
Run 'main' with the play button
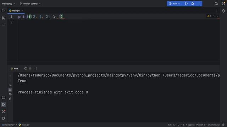pos(186,4)
